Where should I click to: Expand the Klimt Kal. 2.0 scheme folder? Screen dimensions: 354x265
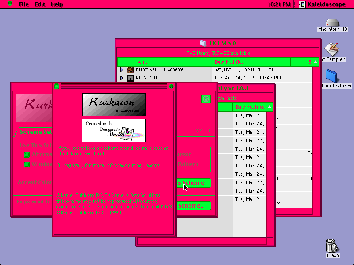(x=121, y=70)
